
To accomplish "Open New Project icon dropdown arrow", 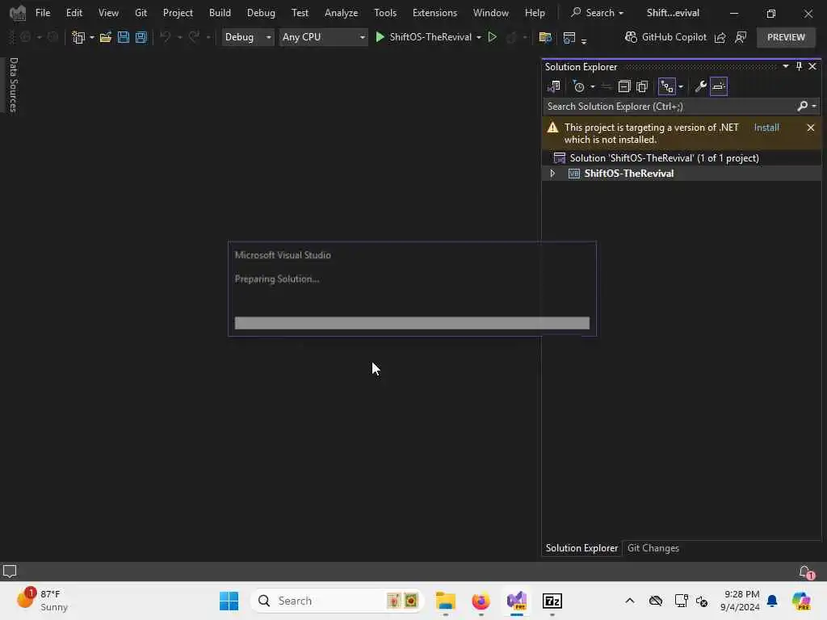I will (92, 37).
